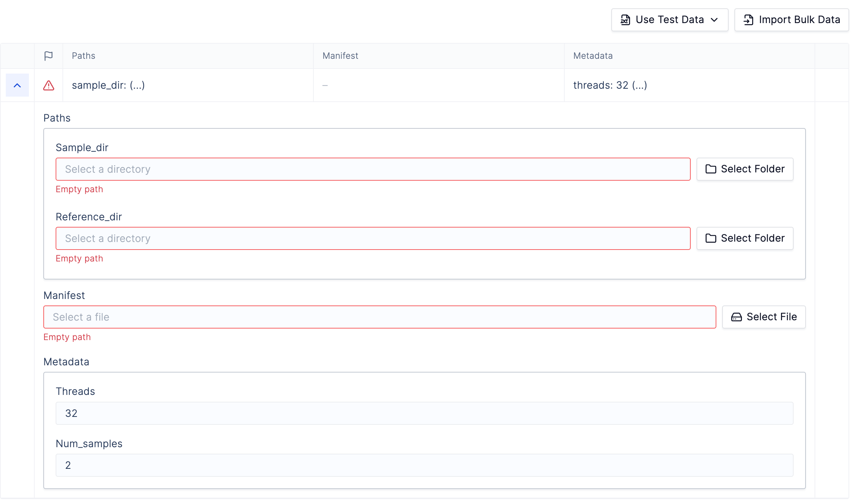Screen dimensions: 855x502
Task: Click the Num_samples value field
Action: pos(425,465)
